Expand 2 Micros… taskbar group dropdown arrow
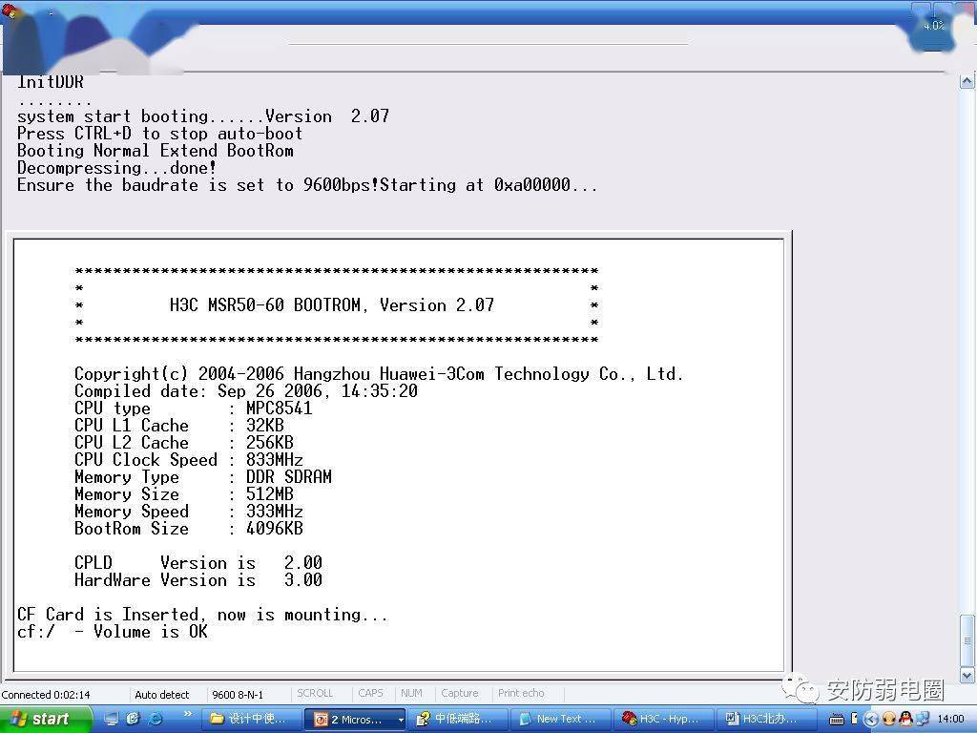 tap(401, 720)
